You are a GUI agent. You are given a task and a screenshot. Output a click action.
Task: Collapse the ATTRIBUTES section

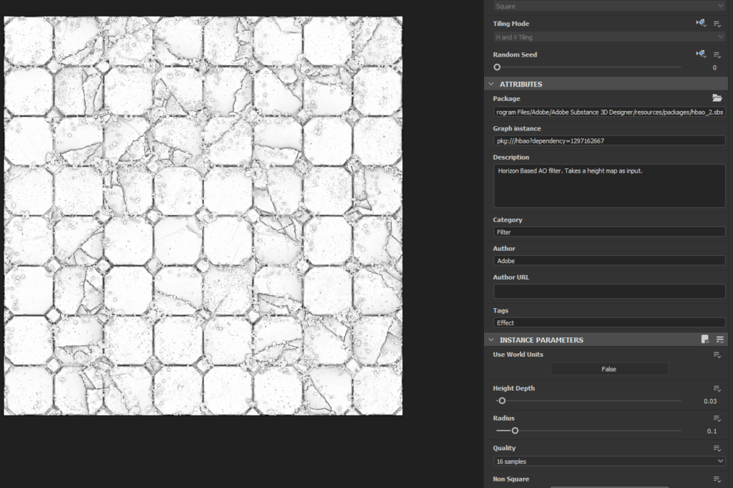[x=491, y=84]
